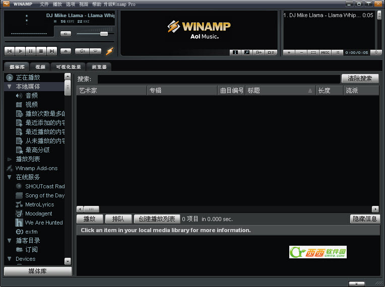385x287 pixels.
Task: Open the 播放 menu
Action: pyautogui.click(x=57, y=4)
